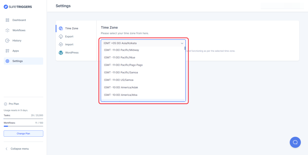This screenshot has height=155, width=308.
Task: Collapse menu in the sidebar
Action: click(20, 149)
